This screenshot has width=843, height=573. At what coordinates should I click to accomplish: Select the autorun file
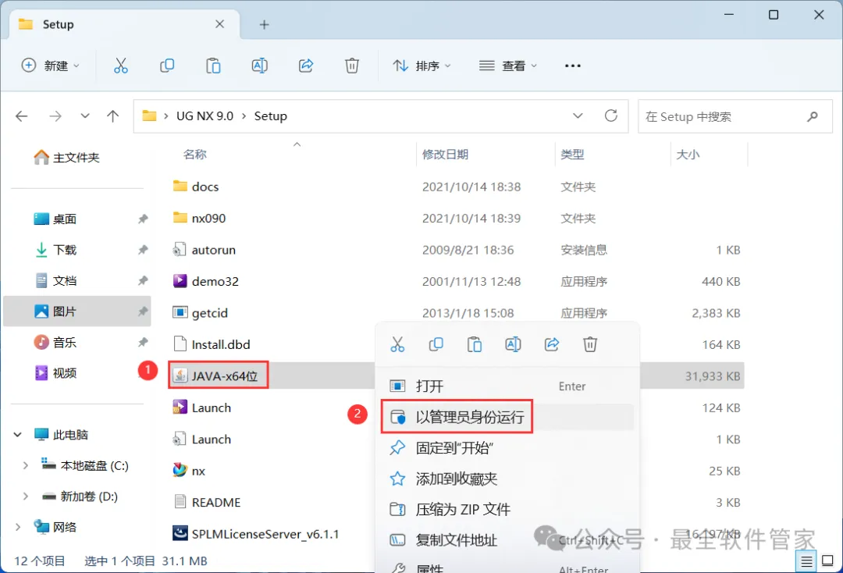(205, 250)
